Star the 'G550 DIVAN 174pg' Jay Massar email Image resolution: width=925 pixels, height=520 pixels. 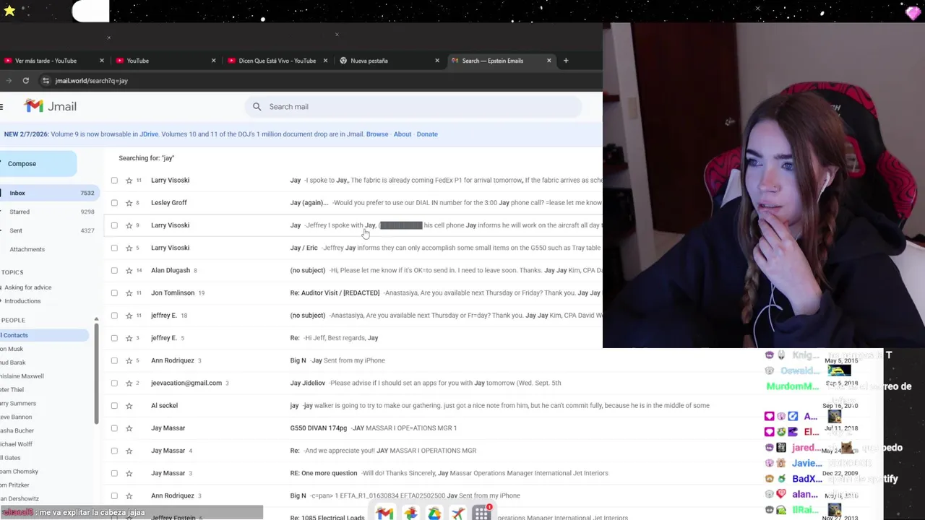(129, 428)
